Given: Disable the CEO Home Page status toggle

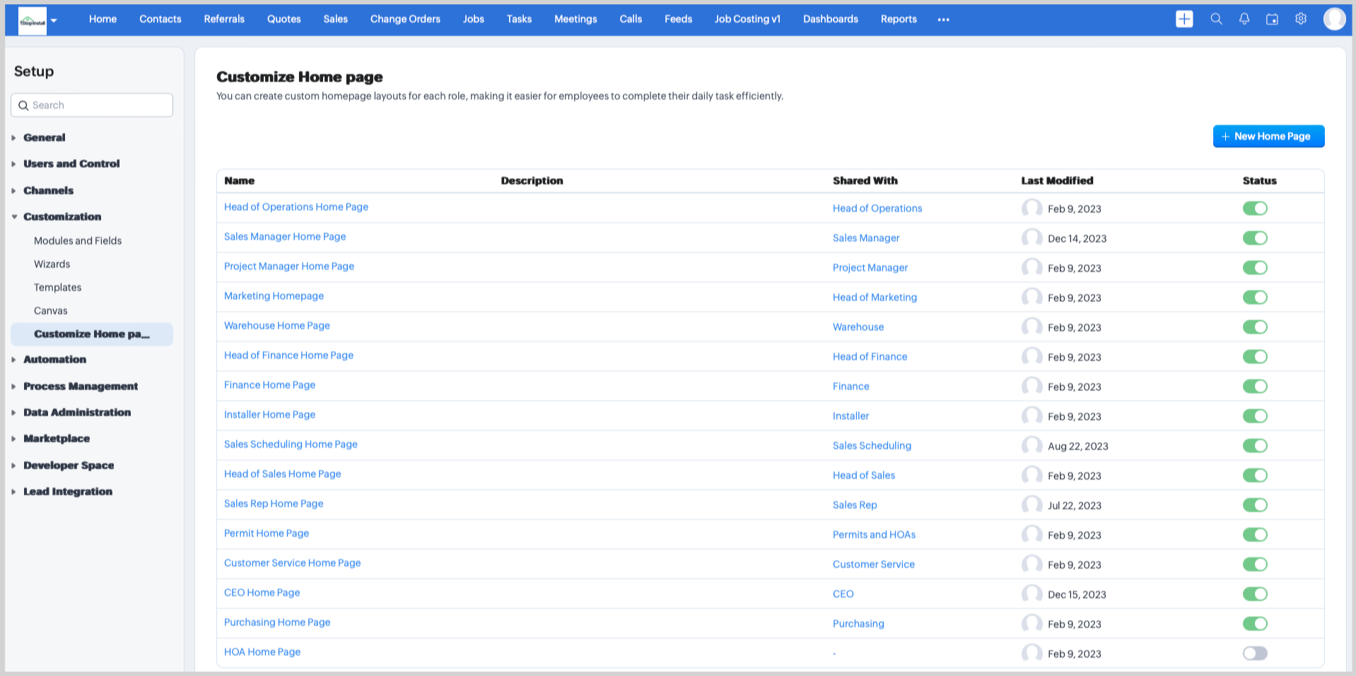Looking at the screenshot, I should (1255, 594).
